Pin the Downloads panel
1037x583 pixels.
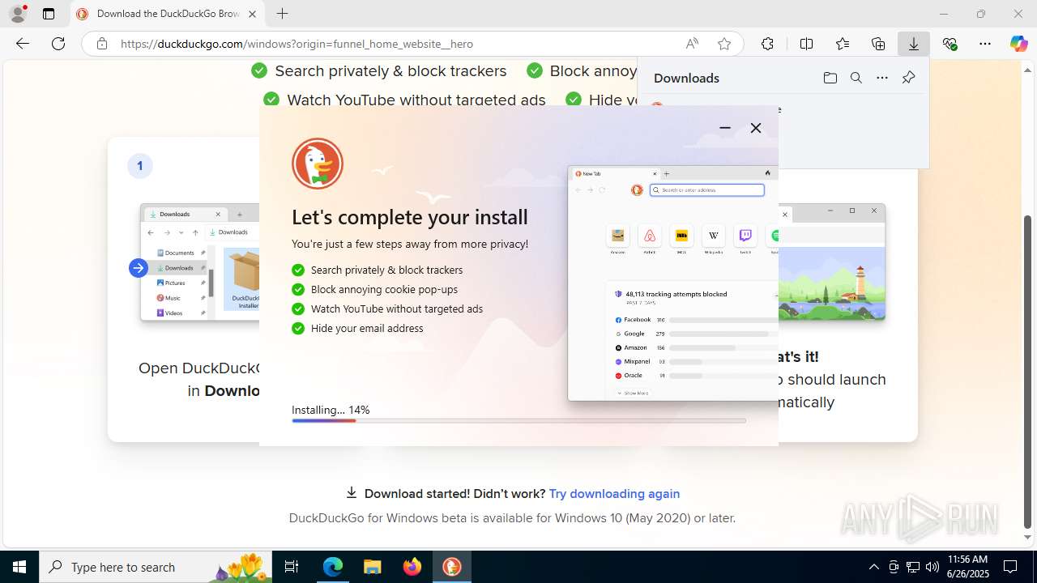(x=908, y=78)
